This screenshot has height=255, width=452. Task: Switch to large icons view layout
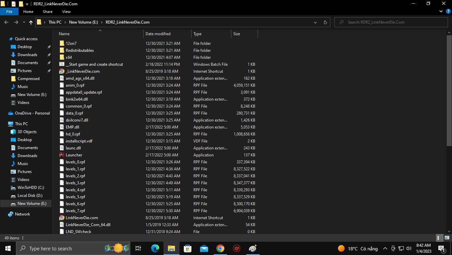[446, 238]
